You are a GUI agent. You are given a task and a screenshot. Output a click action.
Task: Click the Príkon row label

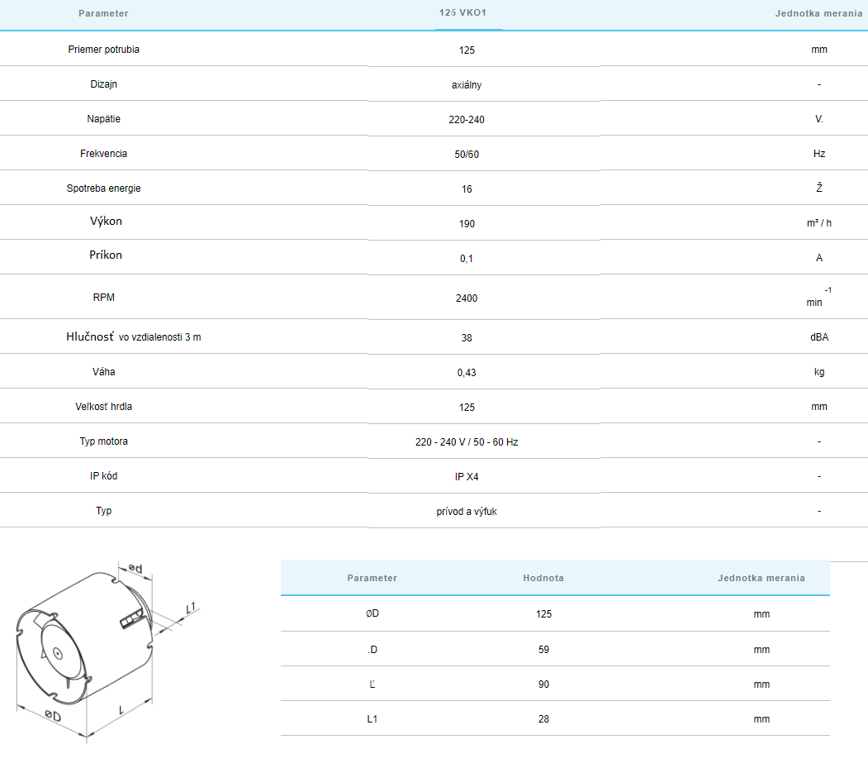point(105,255)
